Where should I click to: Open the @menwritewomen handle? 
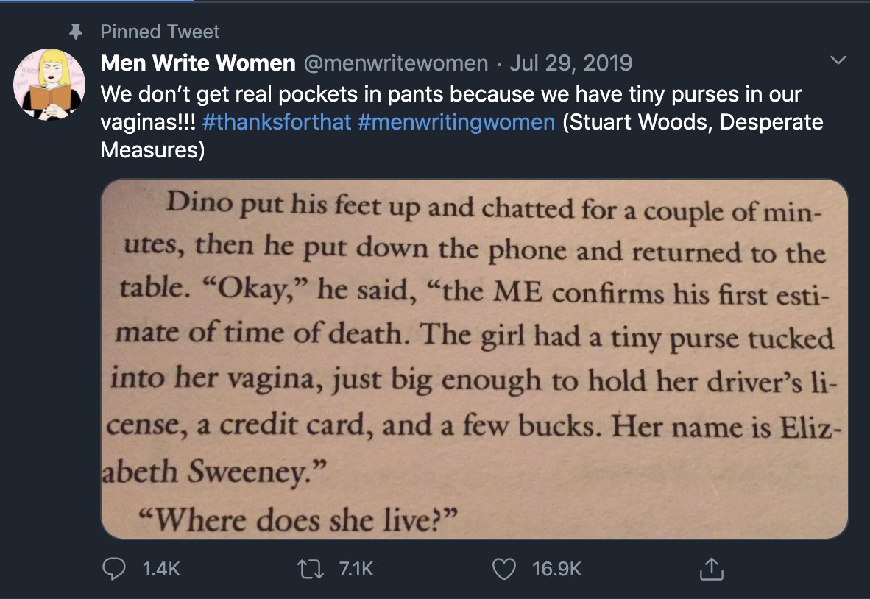pos(396,63)
